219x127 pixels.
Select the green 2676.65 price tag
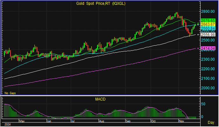(208, 21)
